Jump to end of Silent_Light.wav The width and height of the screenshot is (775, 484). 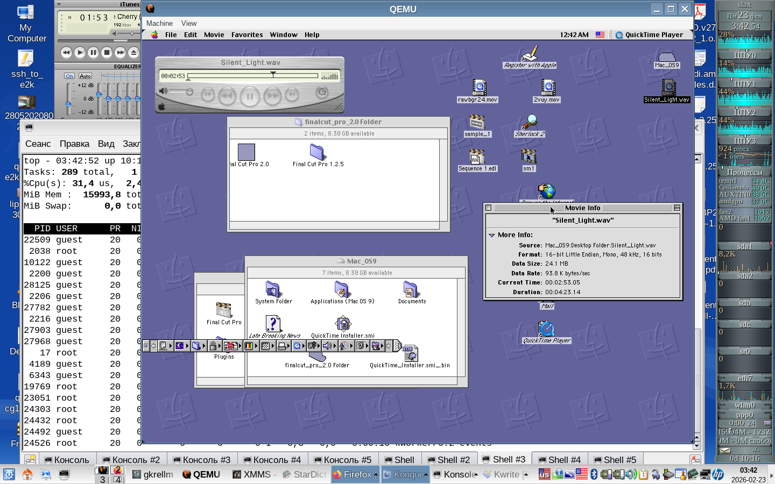click(292, 95)
